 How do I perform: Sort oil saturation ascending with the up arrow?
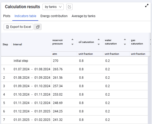99,39
